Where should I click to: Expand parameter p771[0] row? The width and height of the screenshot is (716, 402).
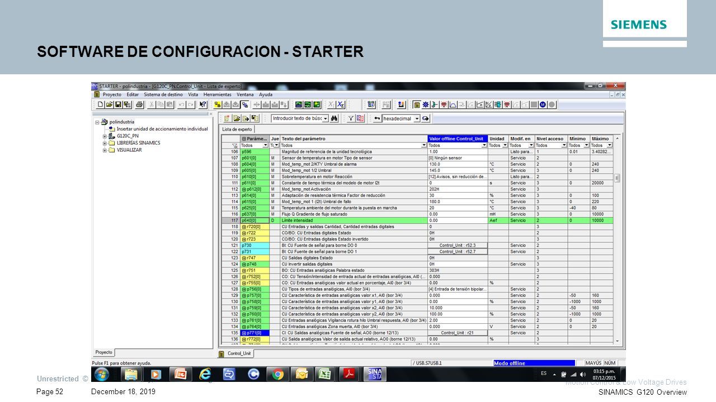pos(244,333)
